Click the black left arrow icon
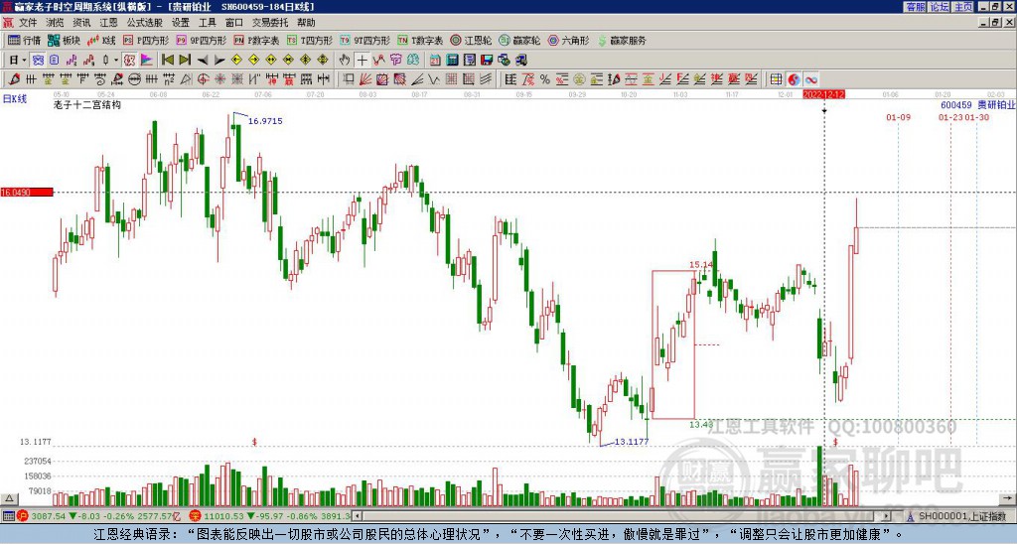 click(203, 61)
